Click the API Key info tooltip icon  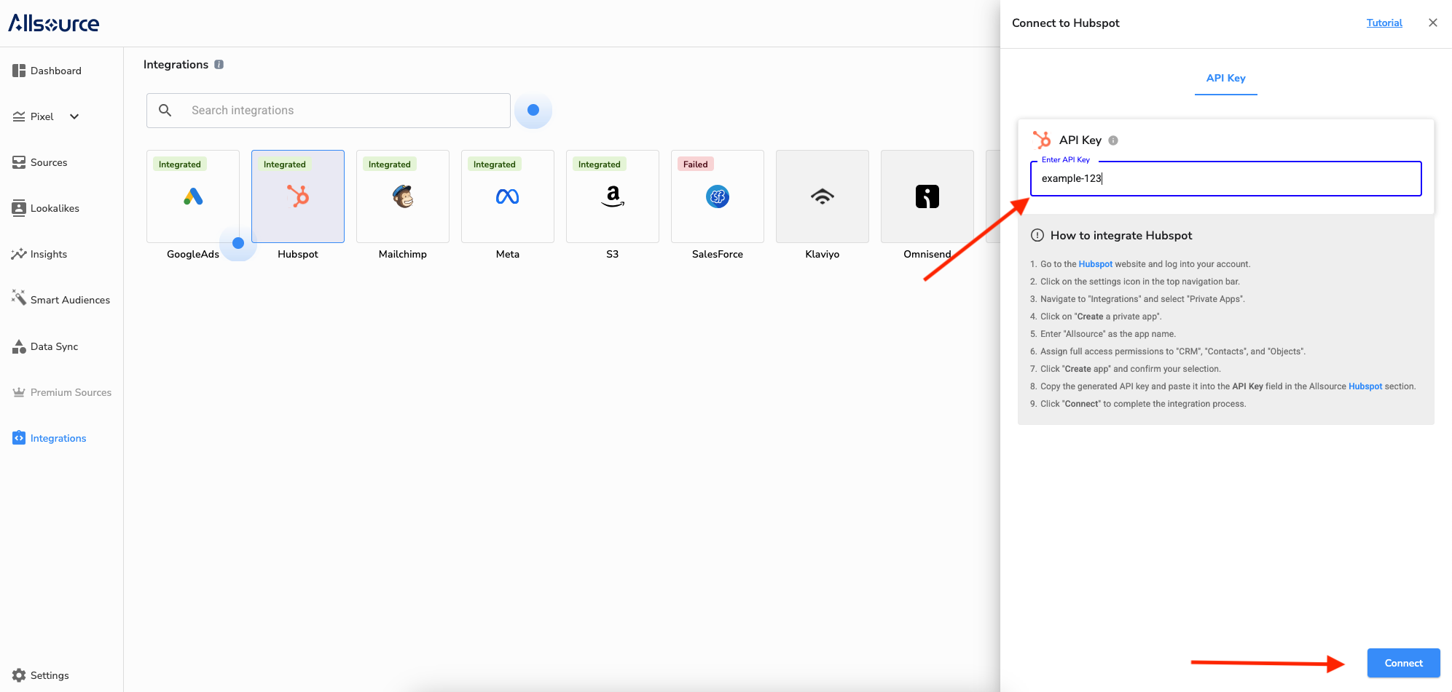click(1113, 140)
